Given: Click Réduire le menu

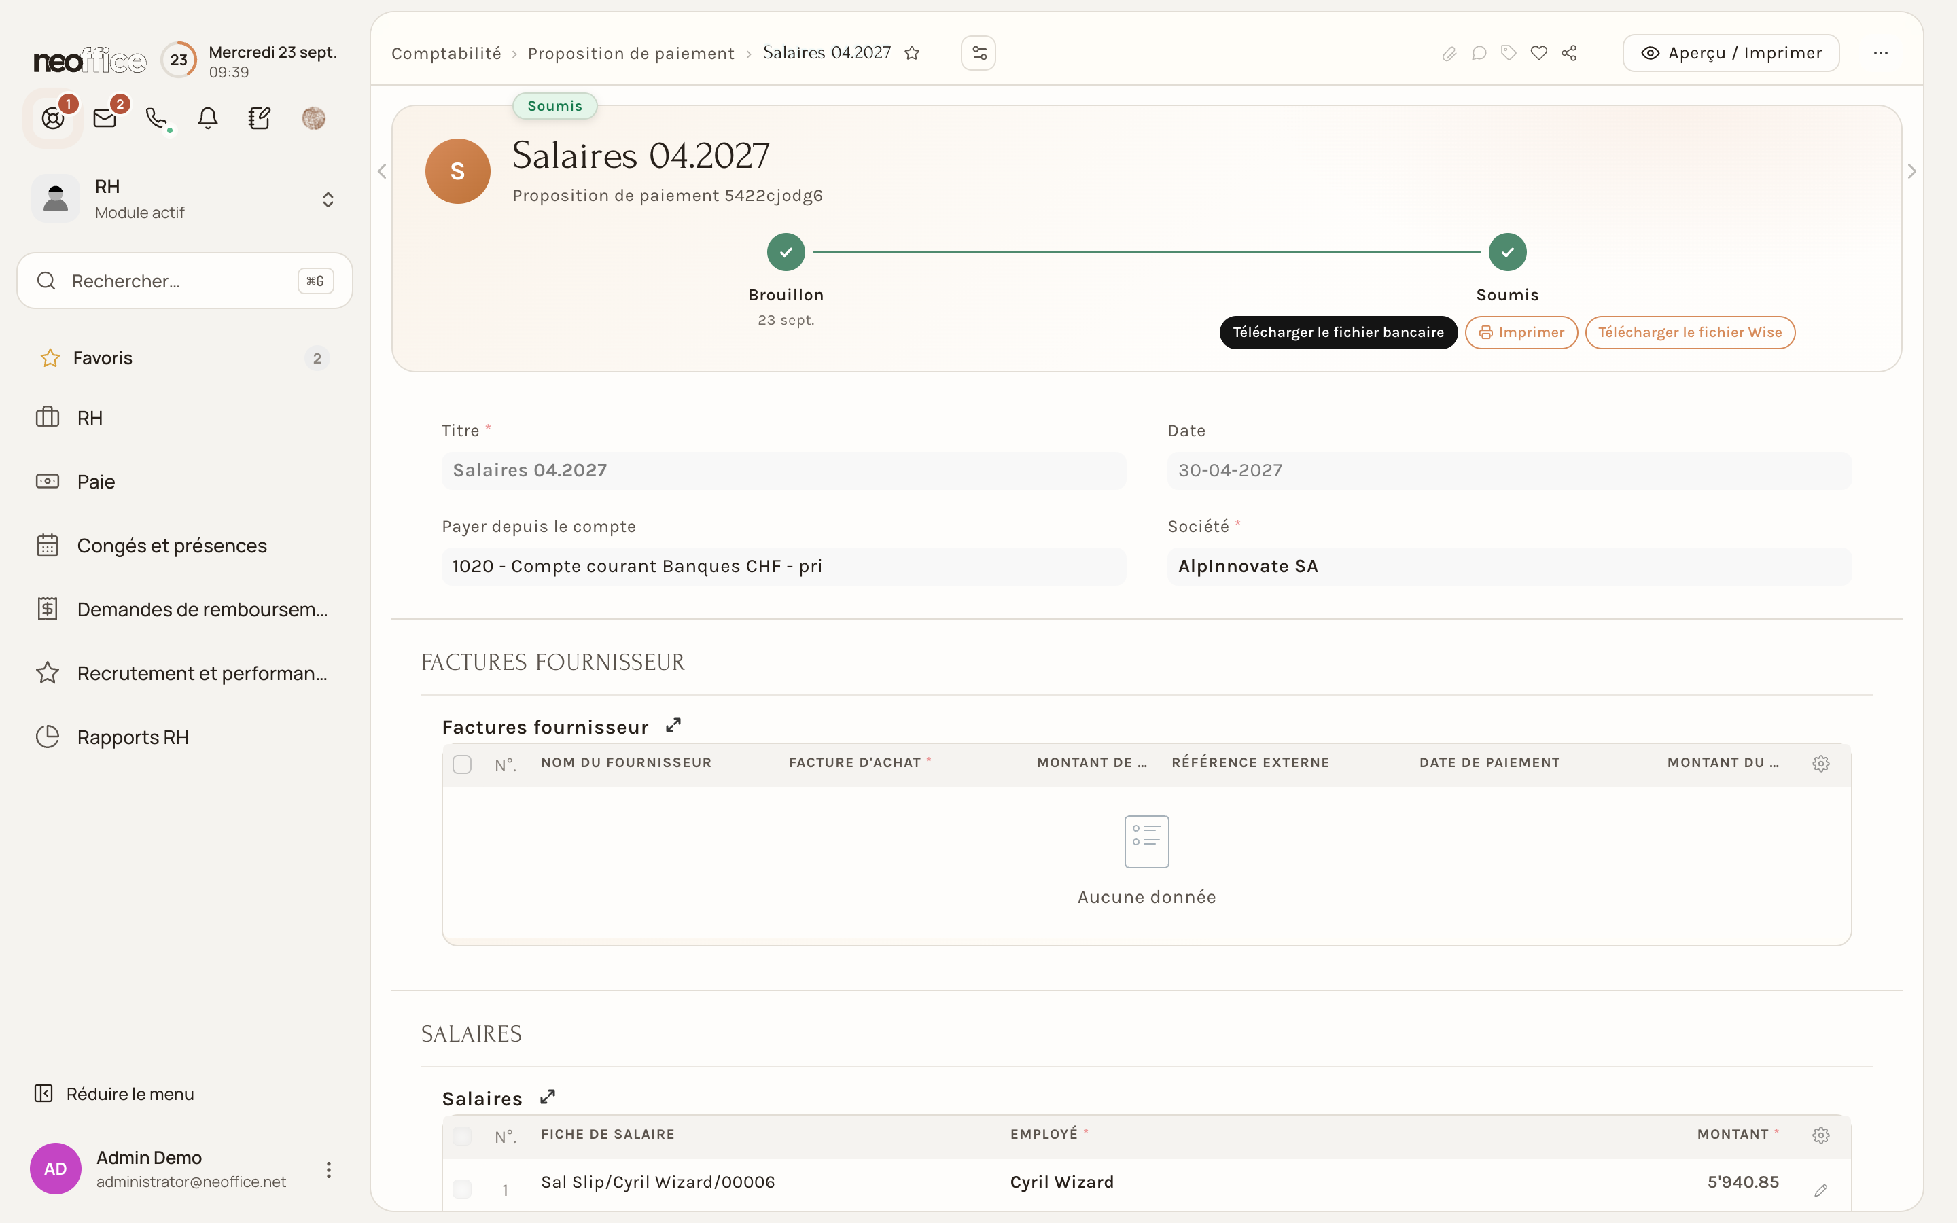Looking at the screenshot, I should click(114, 1094).
